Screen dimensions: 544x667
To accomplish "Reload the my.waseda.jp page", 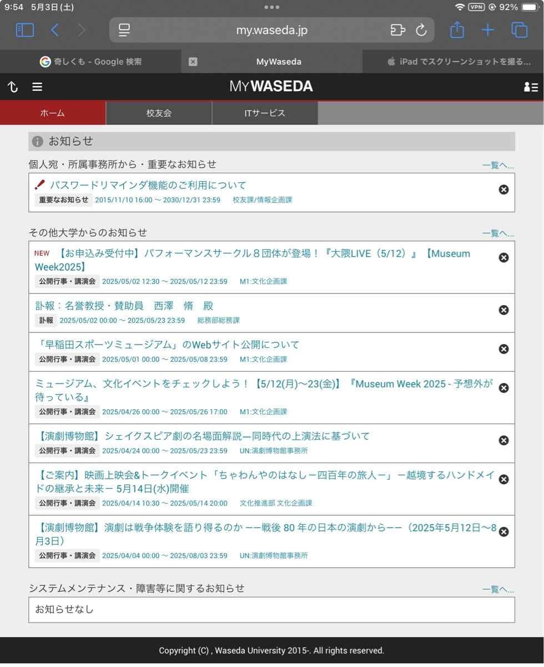I will [x=421, y=30].
